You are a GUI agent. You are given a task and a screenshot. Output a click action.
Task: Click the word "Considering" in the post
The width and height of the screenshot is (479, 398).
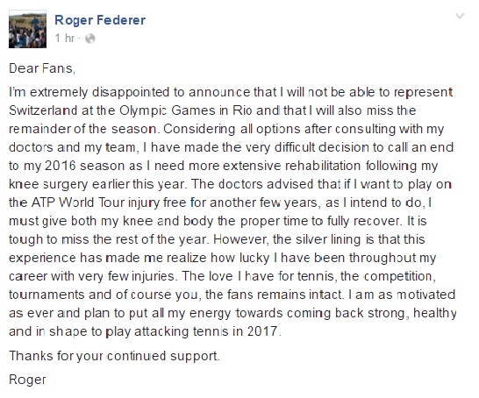pyautogui.click(x=199, y=129)
